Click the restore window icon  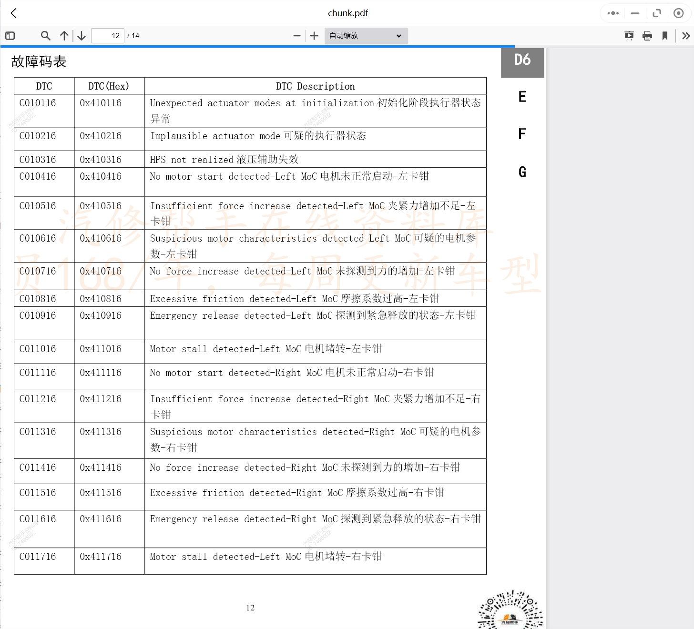pyautogui.click(x=657, y=13)
